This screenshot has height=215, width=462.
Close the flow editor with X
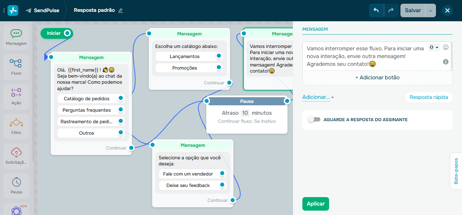click(447, 10)
